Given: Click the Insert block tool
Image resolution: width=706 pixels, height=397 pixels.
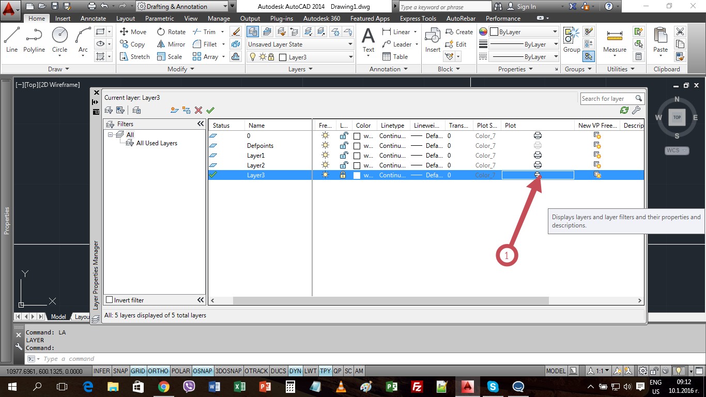Looking at the screenshot, I should coord(433,40).
